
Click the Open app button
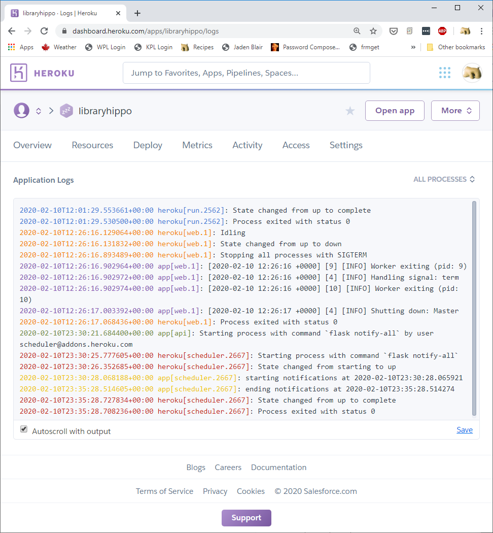395,110
